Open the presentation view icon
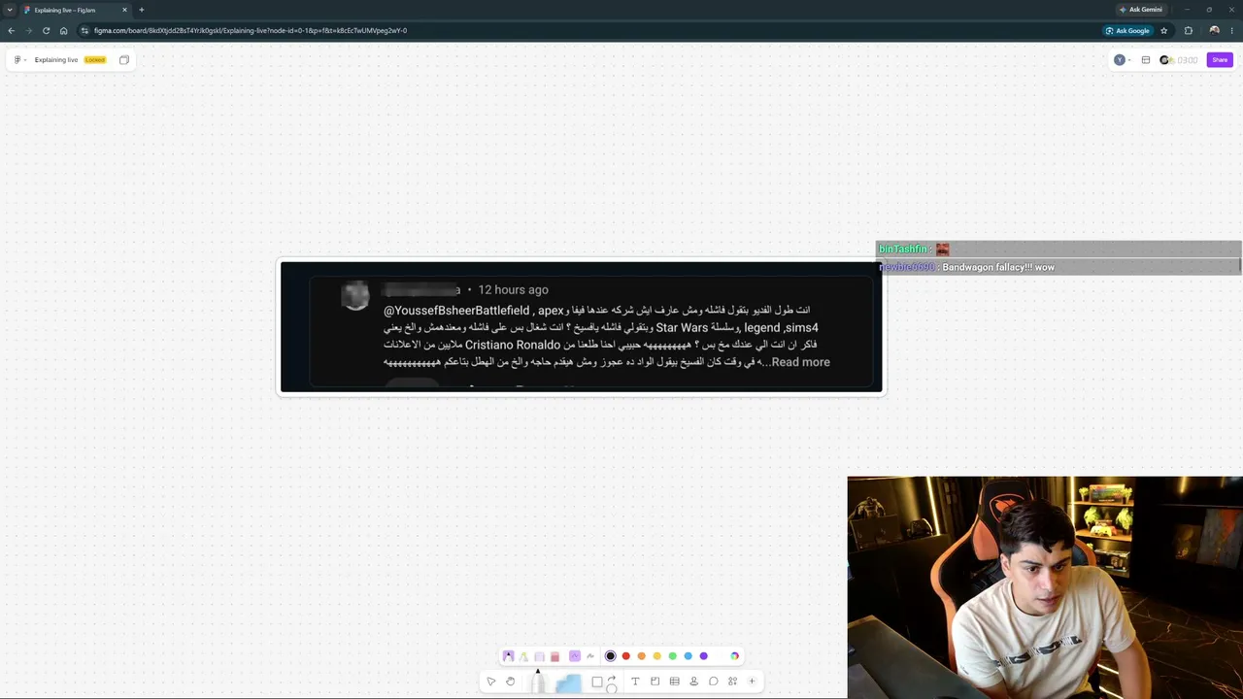Viewport: 1243px width, 699px height. point(1146,60)
